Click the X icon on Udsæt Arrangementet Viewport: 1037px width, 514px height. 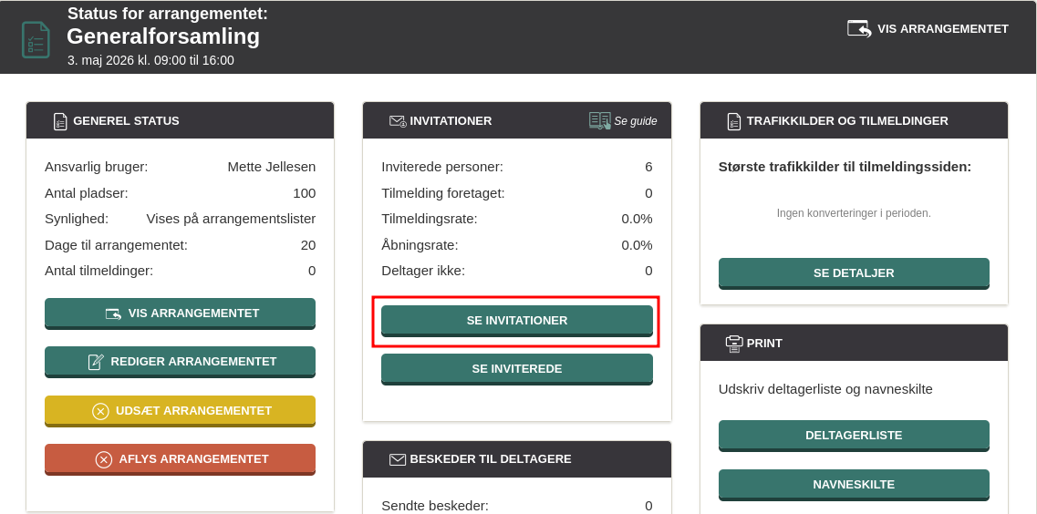100,411
